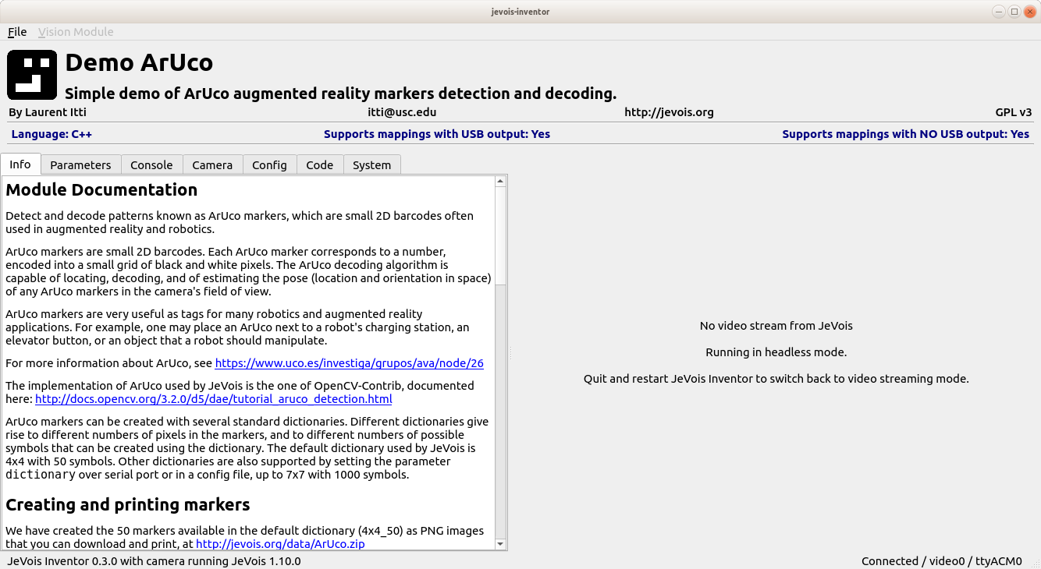Minimize the jevois-inventor window
Screen dimensions: 1041x569
(x=999, y=11)
